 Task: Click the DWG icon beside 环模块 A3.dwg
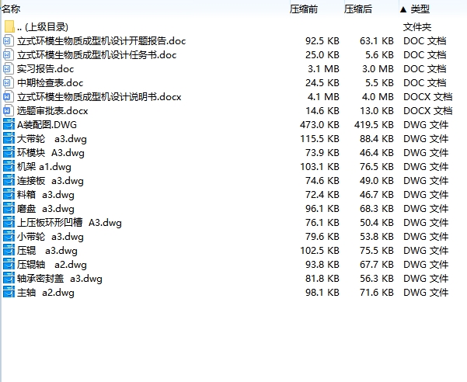coord(9,153)
